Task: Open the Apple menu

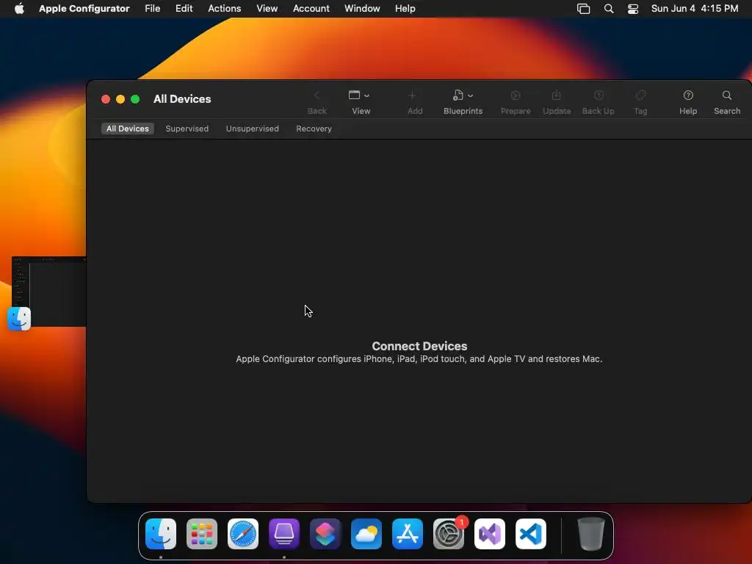Action: point(19,8)
